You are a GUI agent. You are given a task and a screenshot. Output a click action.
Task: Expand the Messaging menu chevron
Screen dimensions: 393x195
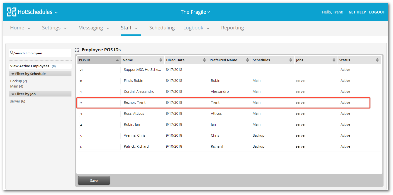pos(108,28)
